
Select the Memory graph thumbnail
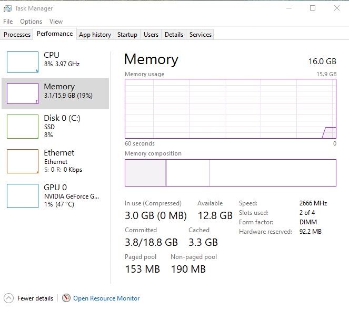pos(23,94)
